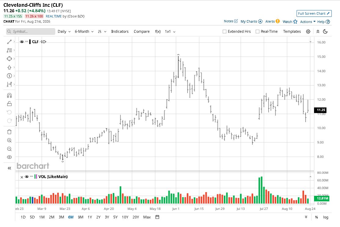
Task: Open the Help link
Action: pos(324,21)
